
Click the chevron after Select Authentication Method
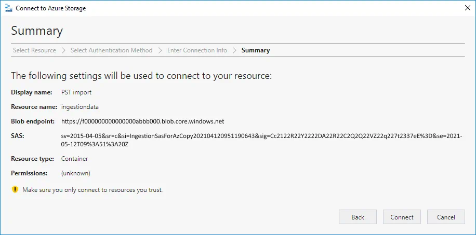pos(160,50)
